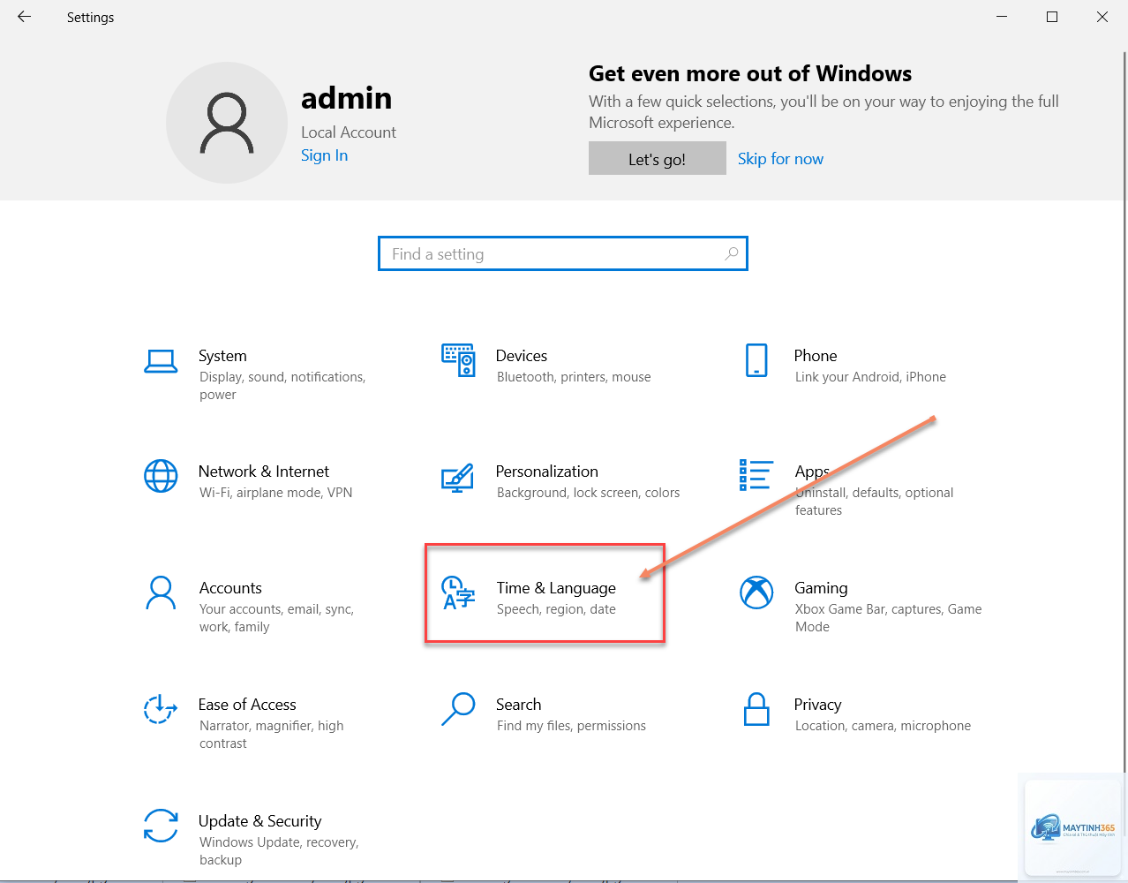1128x883 pixels.
Task: Open the Privacy title text
Action: point(817,705)
